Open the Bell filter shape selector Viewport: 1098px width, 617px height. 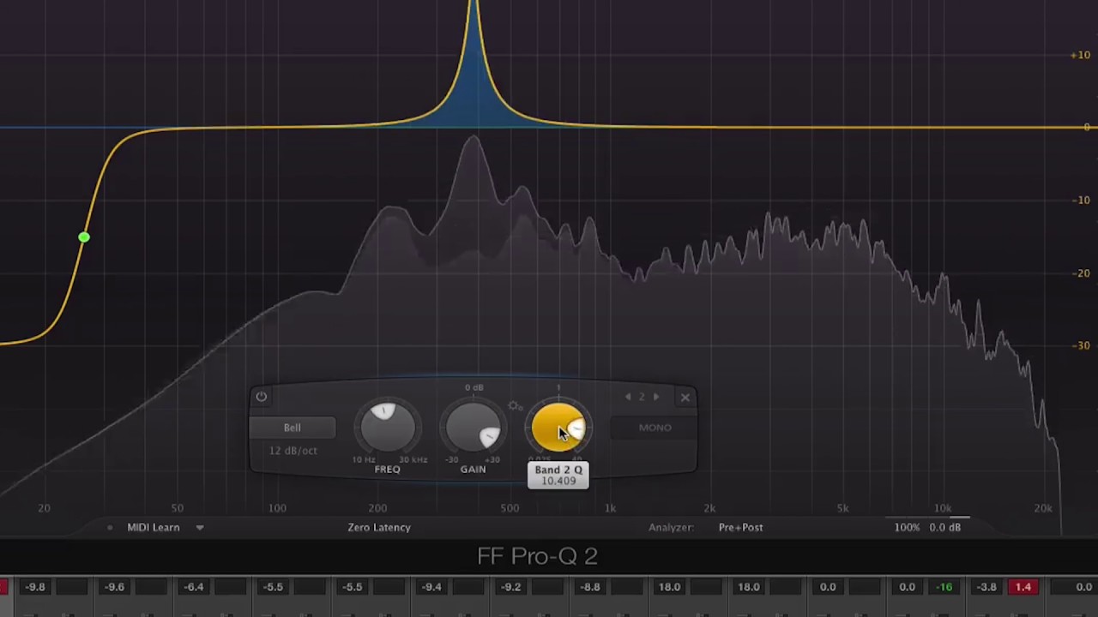coord(293,428)
